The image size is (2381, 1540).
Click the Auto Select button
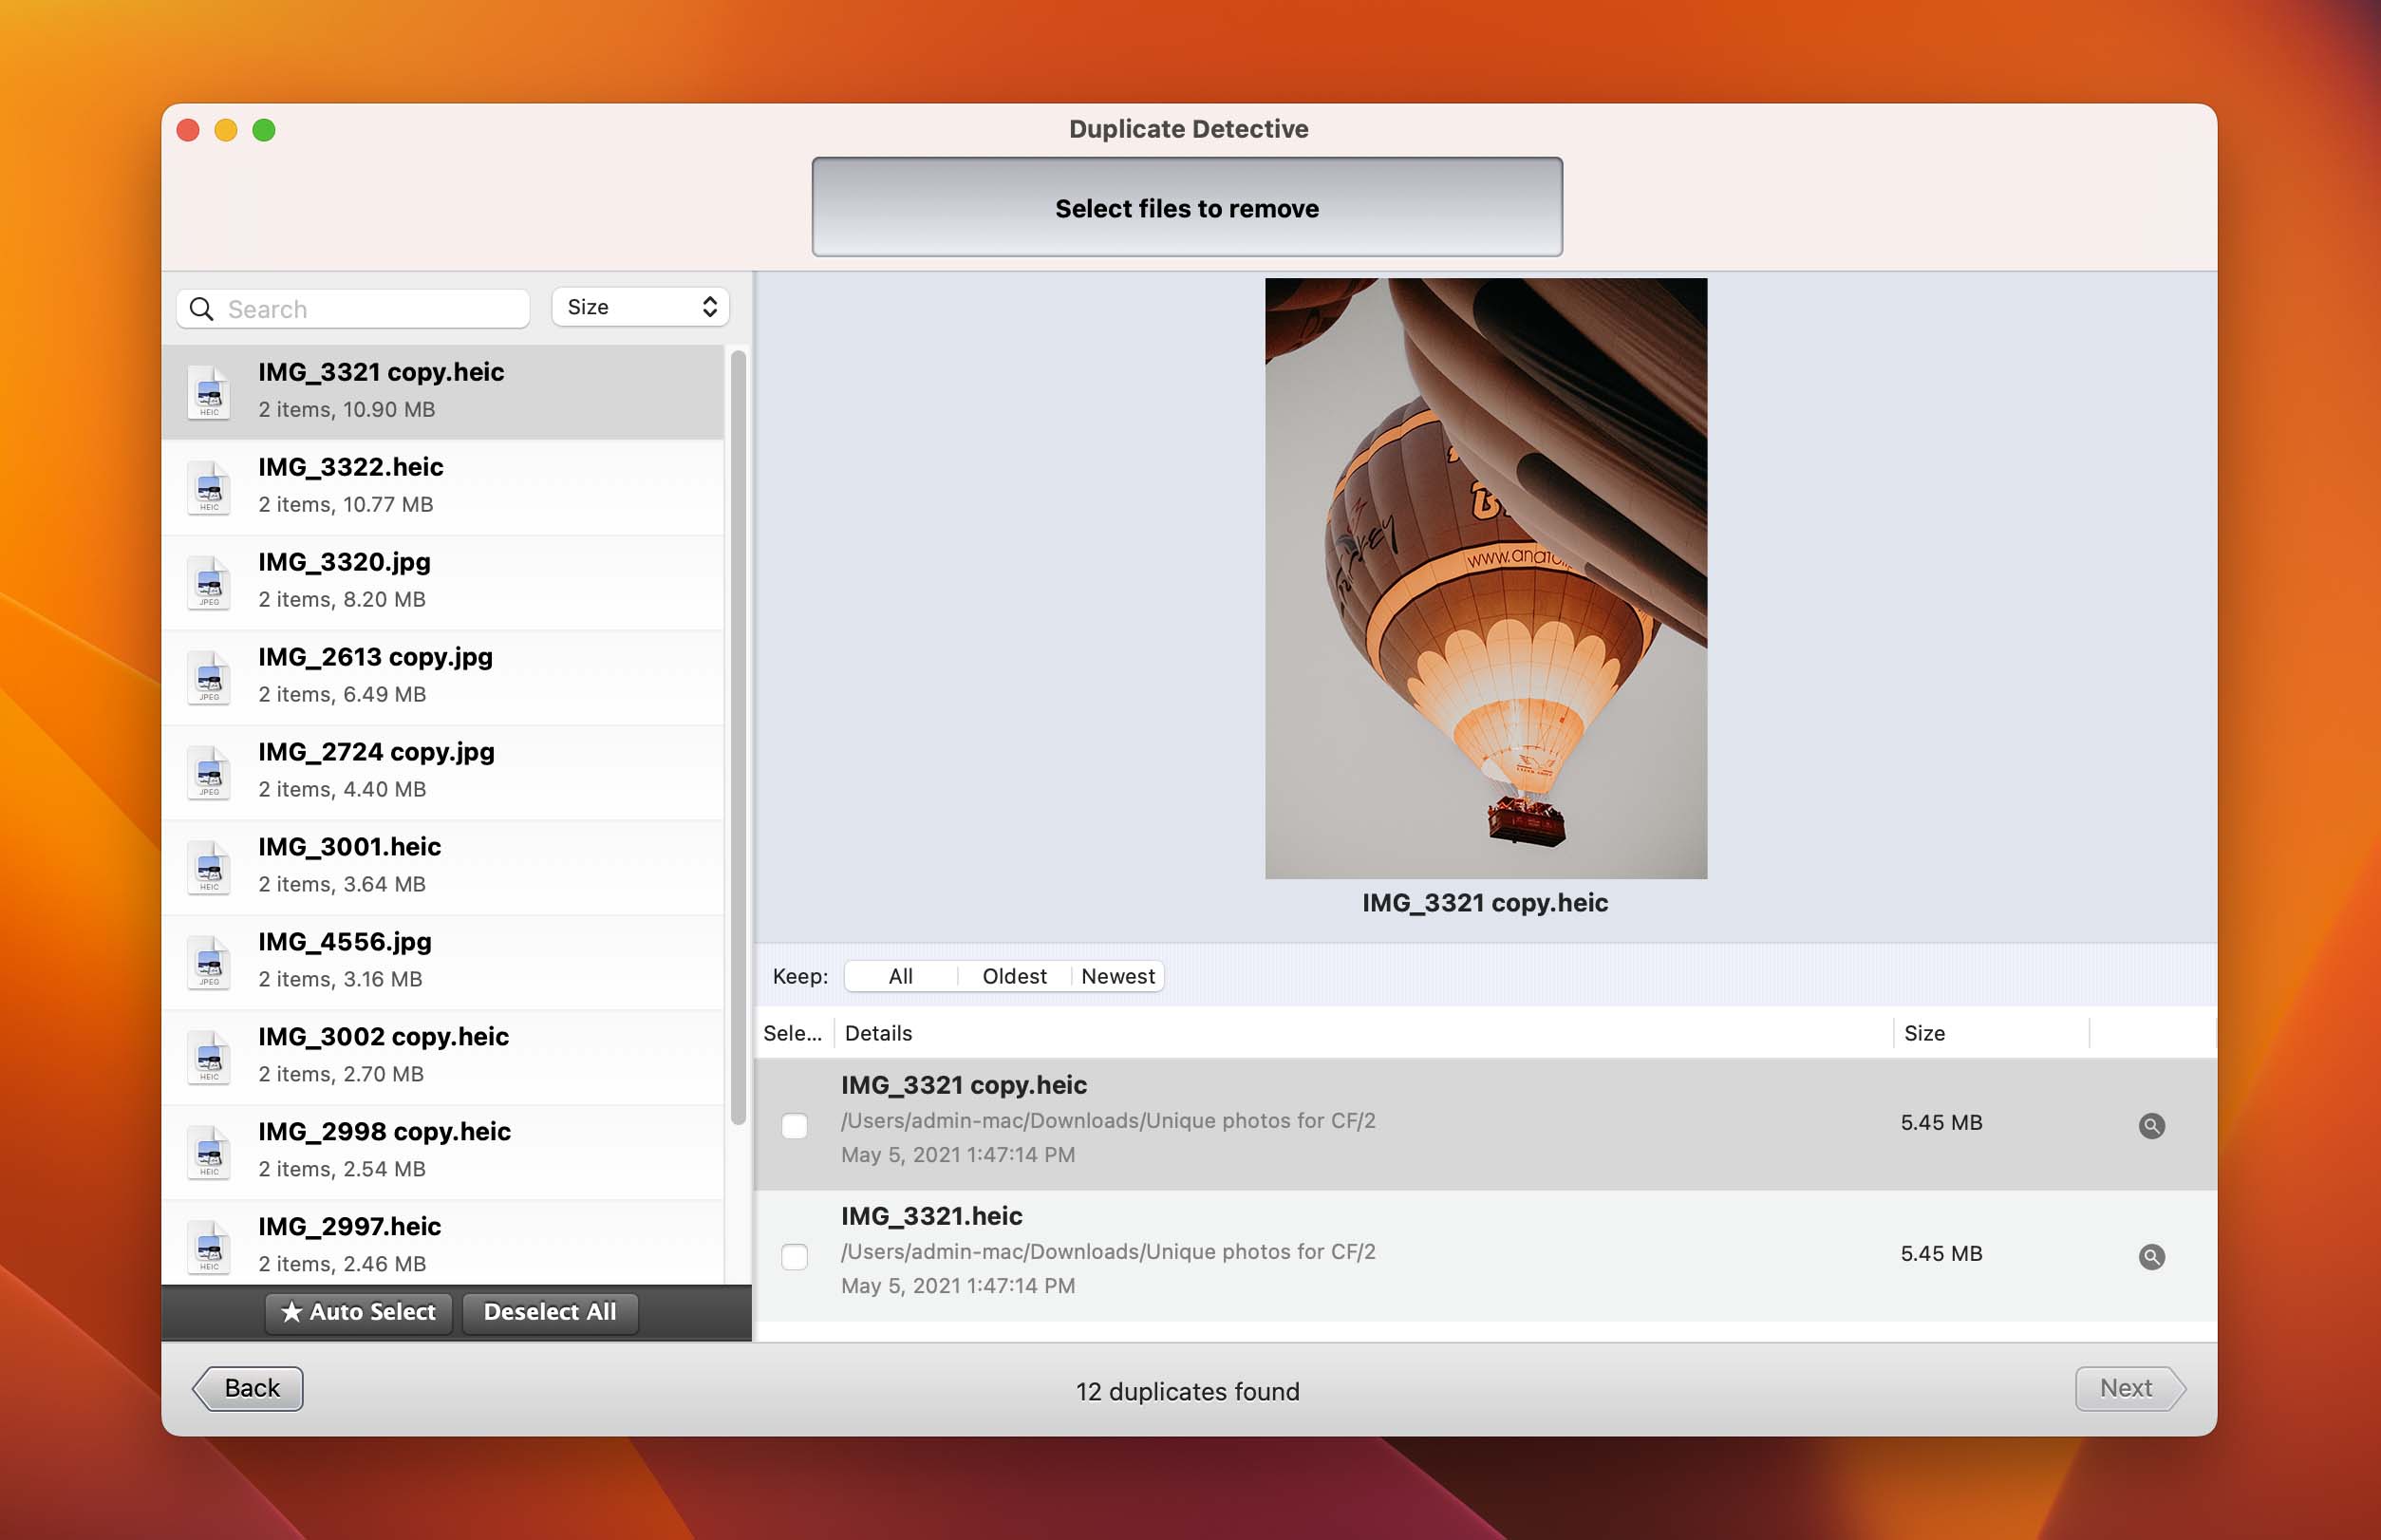359,1311
